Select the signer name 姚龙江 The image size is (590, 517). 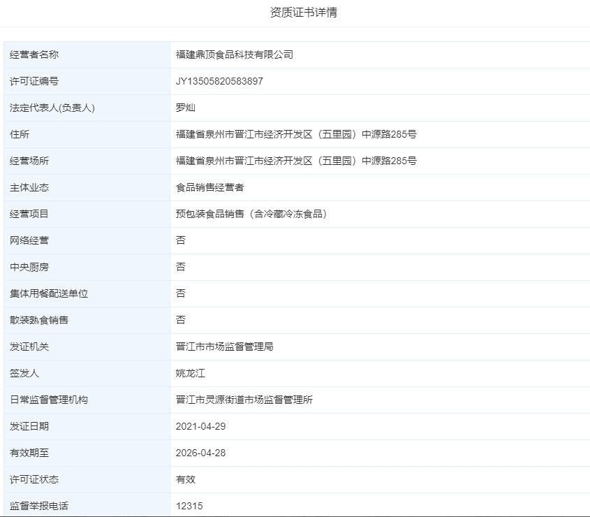pos(191,374)
